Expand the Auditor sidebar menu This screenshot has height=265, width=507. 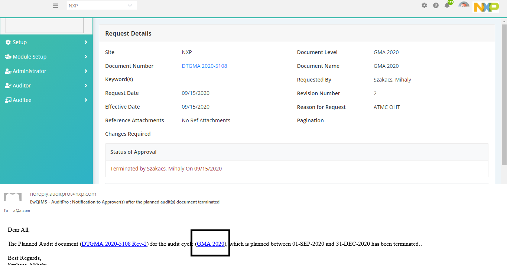(46, 86)
